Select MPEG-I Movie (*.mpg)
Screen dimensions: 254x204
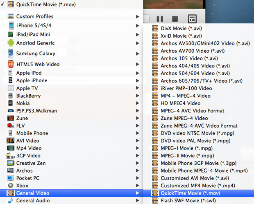pos(199,148)
